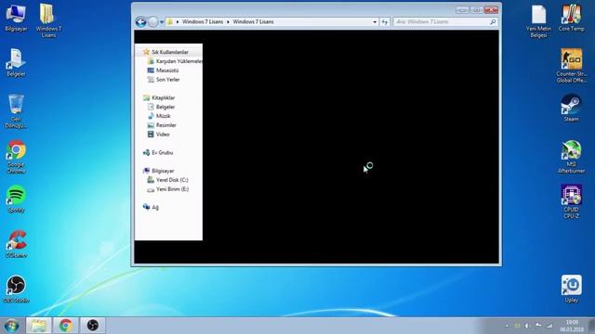
Task: Go forward in Explorer window
Action: pyautogui.click(x=152, y=22)
